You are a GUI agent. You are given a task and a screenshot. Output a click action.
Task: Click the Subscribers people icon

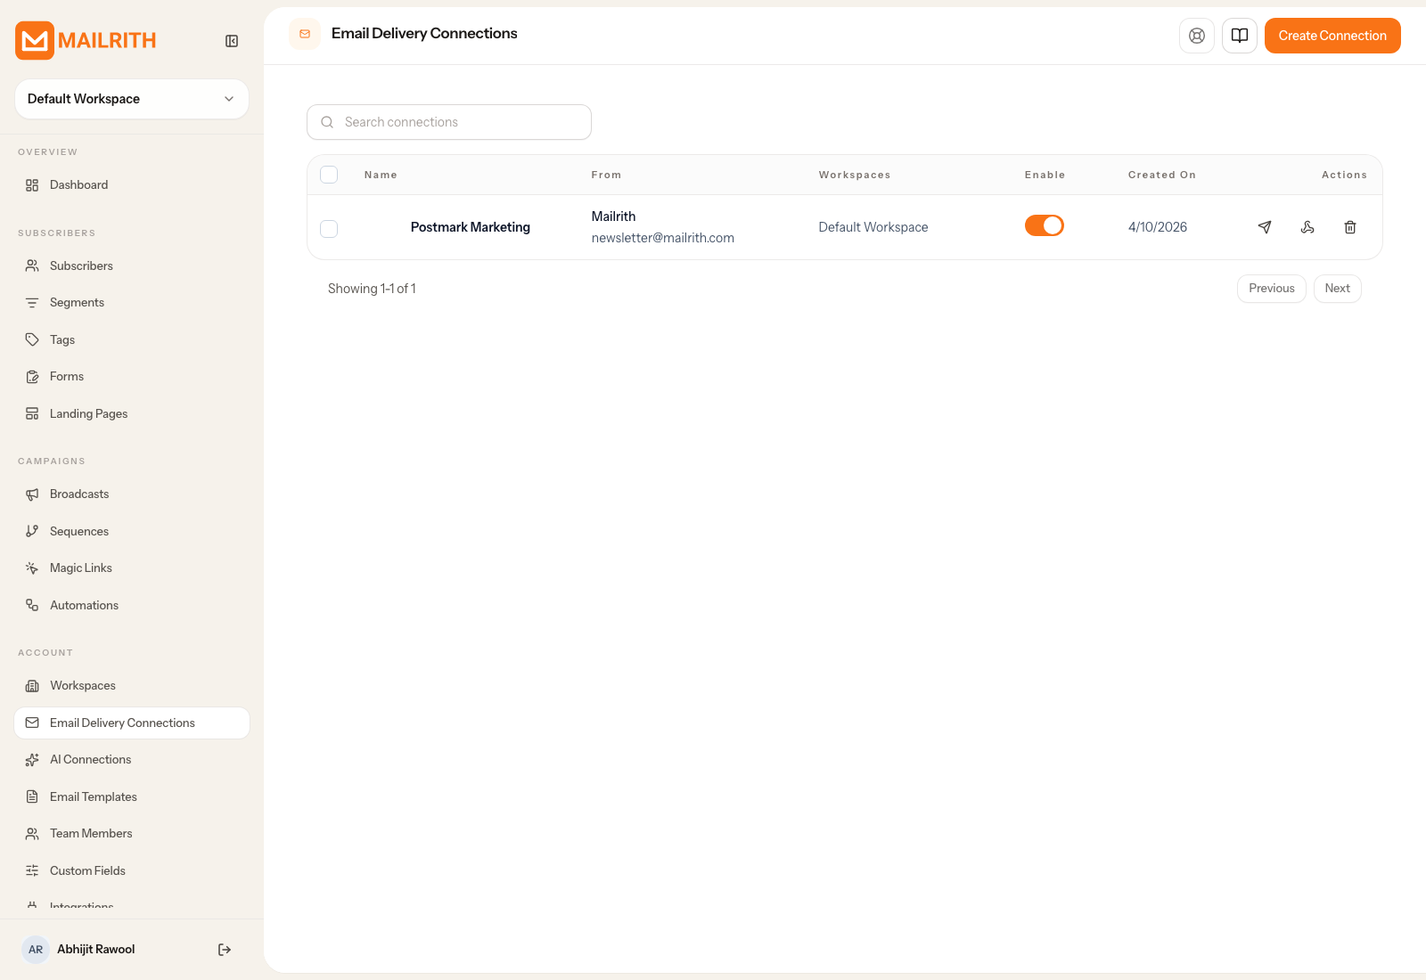coord(32,265)
